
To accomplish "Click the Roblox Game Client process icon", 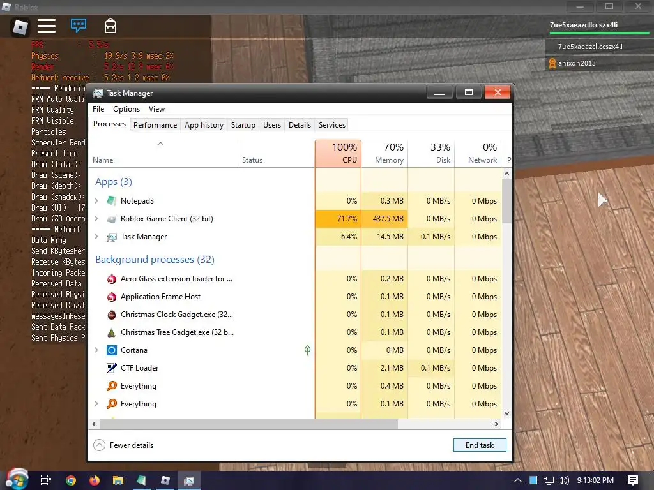I will click(111, 219).
